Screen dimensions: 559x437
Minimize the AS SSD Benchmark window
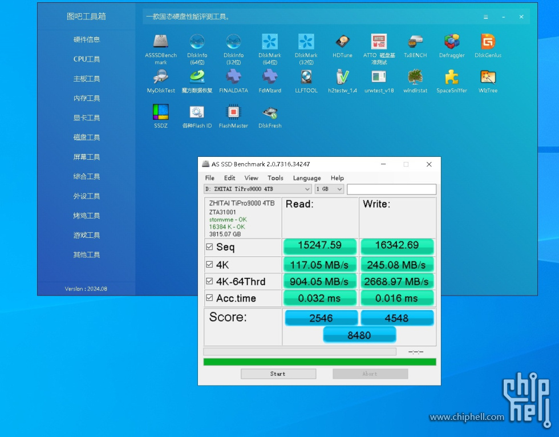point(383,164)
